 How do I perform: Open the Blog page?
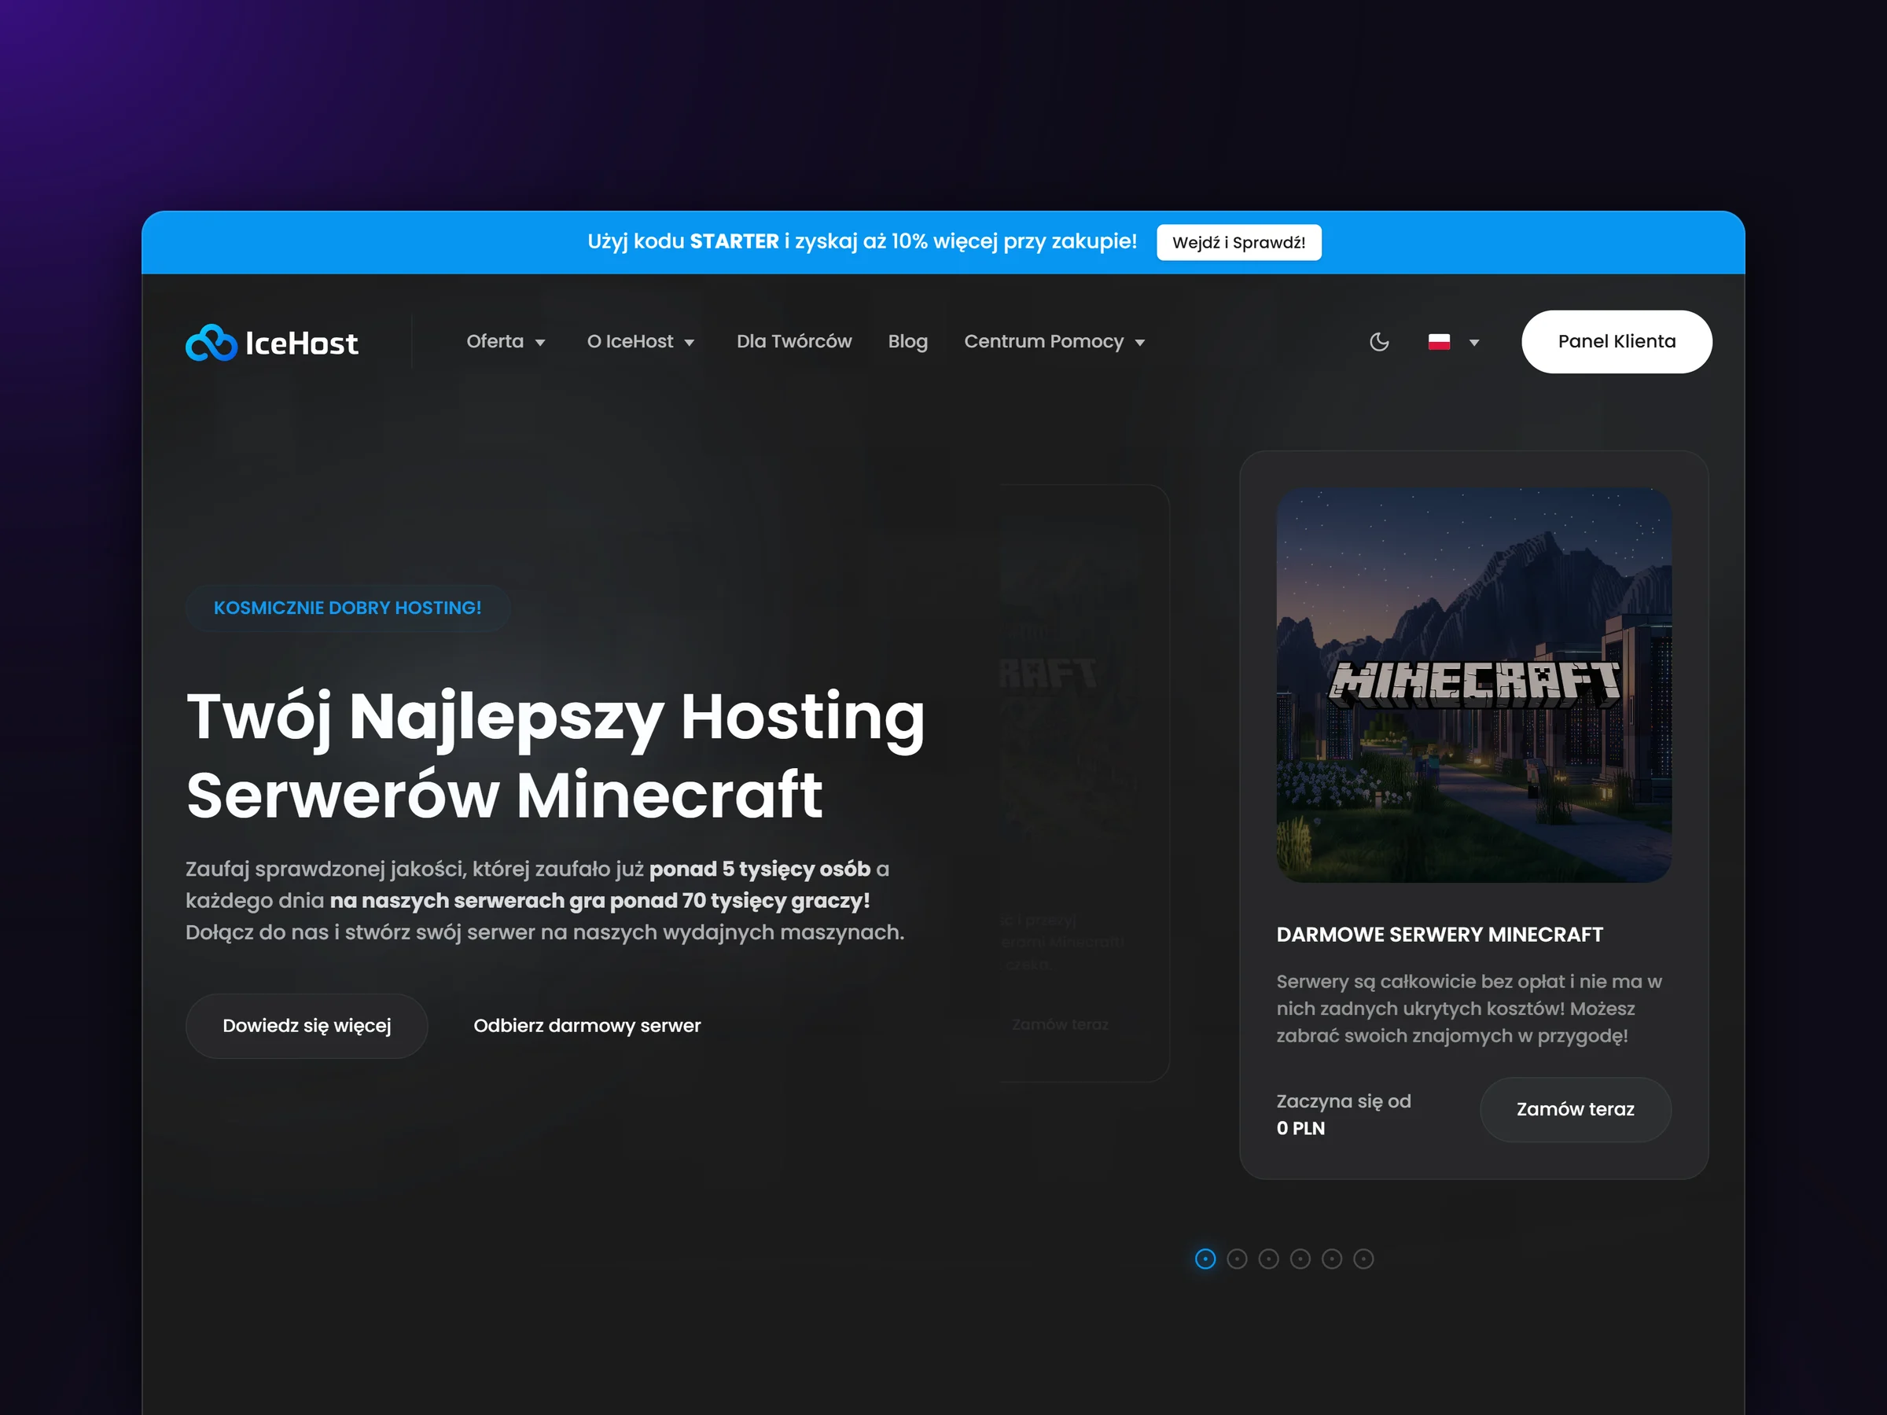pyautogui.click(x=907, y=341)
